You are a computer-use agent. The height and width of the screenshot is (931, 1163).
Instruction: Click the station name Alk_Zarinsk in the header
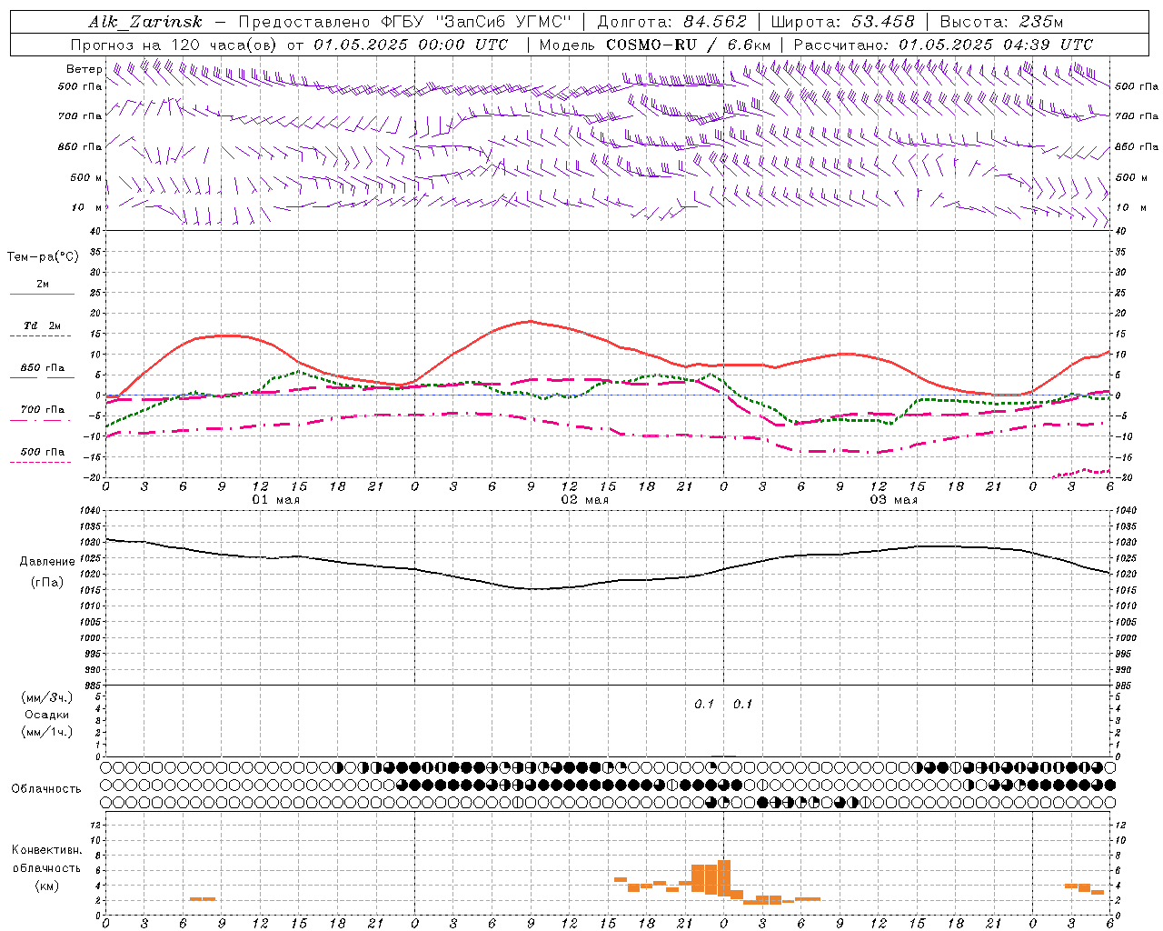click(x=145, y=23)
